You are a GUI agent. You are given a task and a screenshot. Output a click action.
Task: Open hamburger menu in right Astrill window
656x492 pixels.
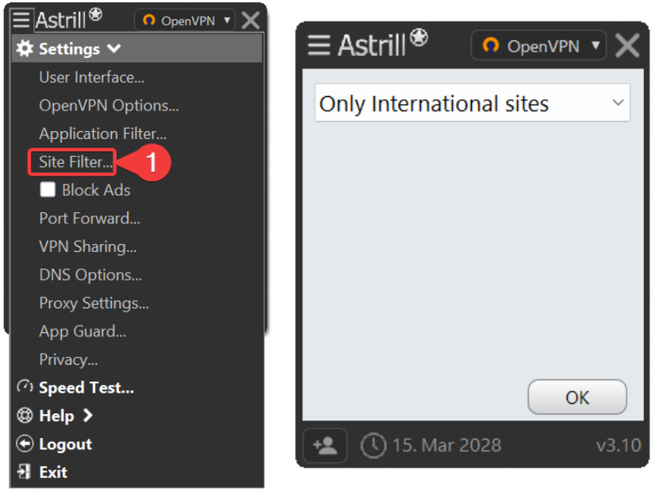[318, 45]
